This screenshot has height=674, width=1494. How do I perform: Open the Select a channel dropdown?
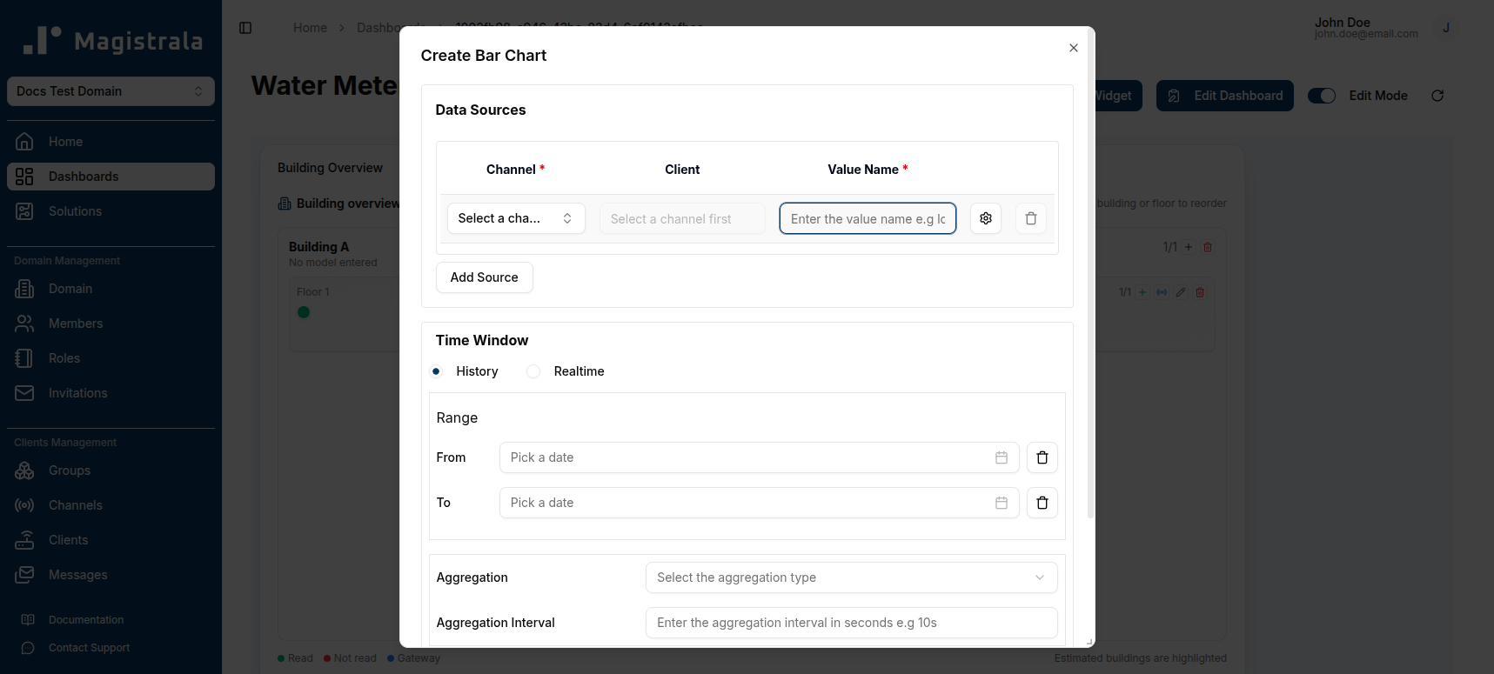tap(516, 218)
